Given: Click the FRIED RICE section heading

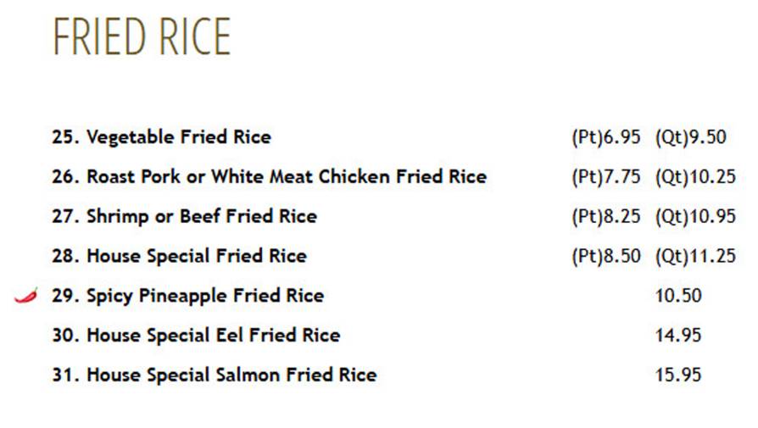Looking at the screenshot, I should click(142, 36).
